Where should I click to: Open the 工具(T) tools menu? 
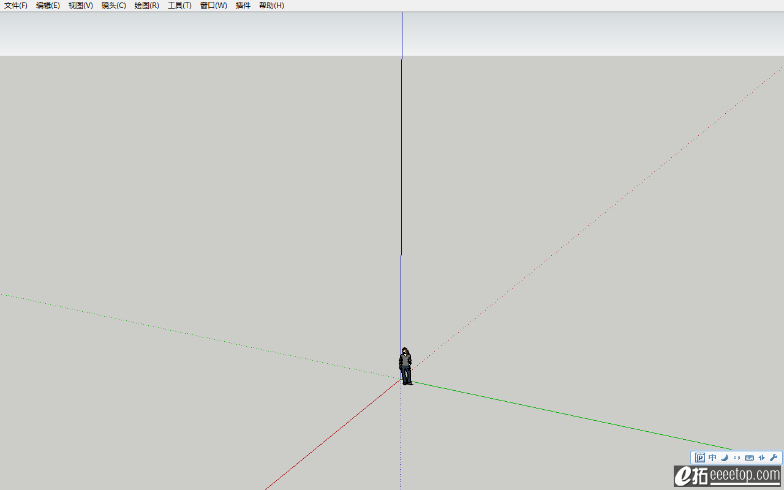coord(179,6)
